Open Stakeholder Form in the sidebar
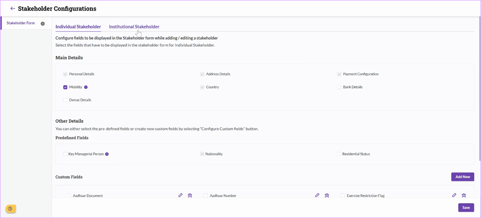This screenshot has height=218, width=481. 21,23
